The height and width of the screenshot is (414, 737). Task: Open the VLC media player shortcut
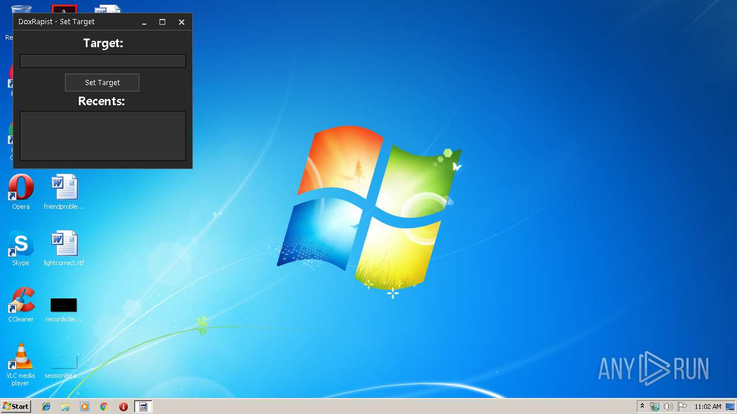(21, 365)
